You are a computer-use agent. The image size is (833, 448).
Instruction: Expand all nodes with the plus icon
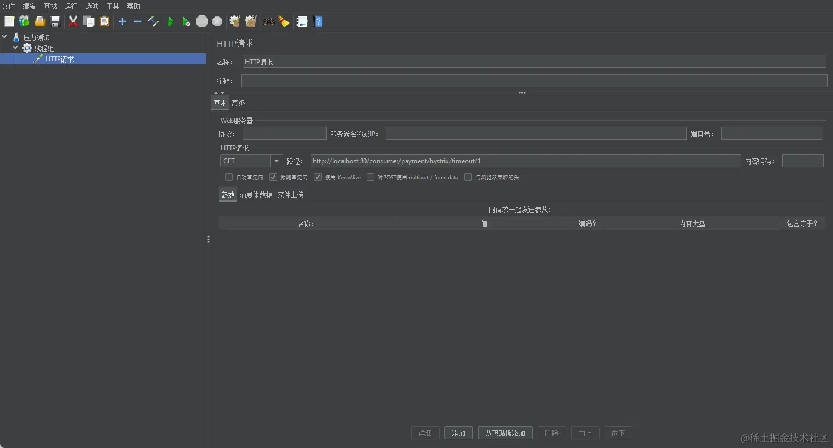click(122, 21)
